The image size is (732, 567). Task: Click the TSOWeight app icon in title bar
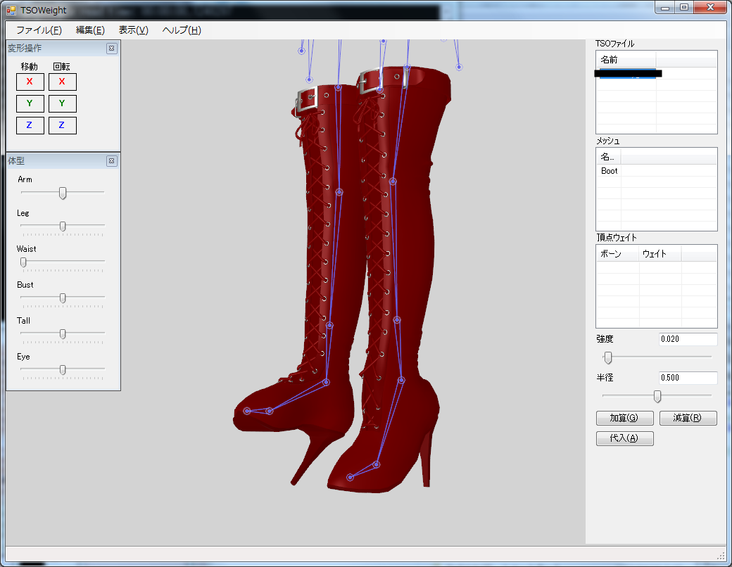pyautogui.click(x=11, y=10)
